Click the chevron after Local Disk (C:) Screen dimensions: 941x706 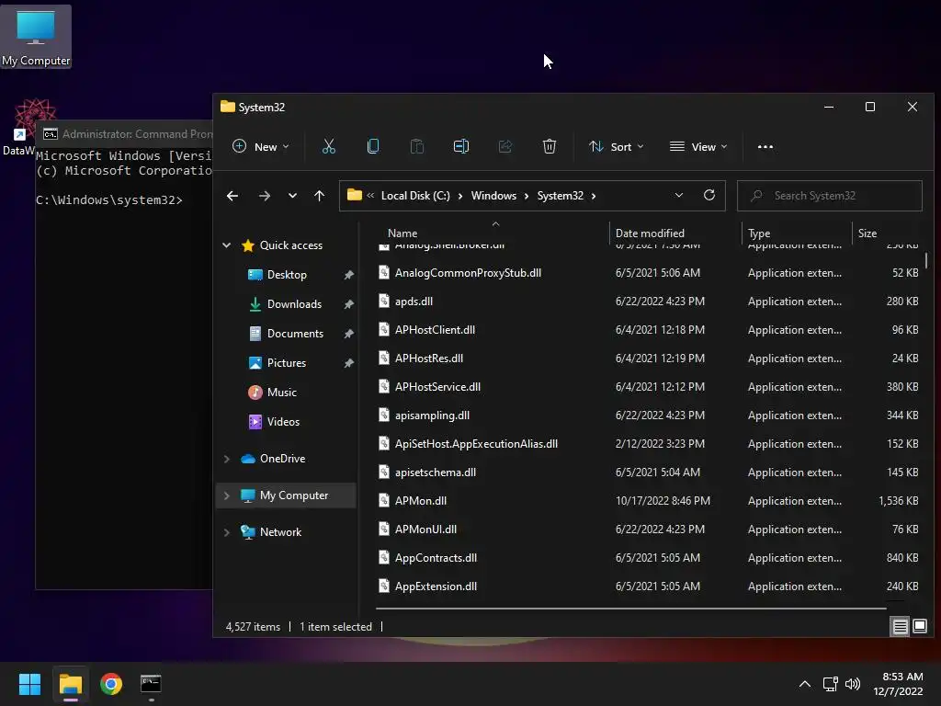pos(460,196)
